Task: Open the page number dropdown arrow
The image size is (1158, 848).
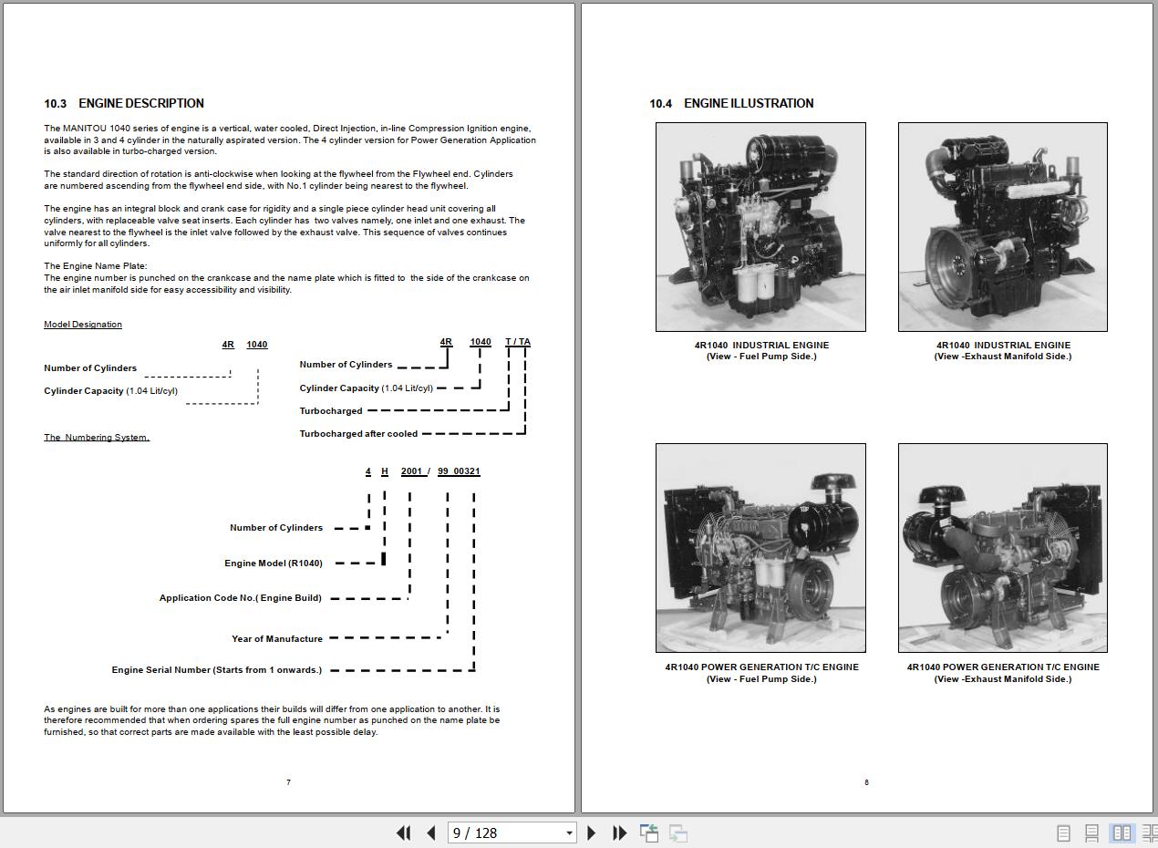Action: [x=569, y=832]
